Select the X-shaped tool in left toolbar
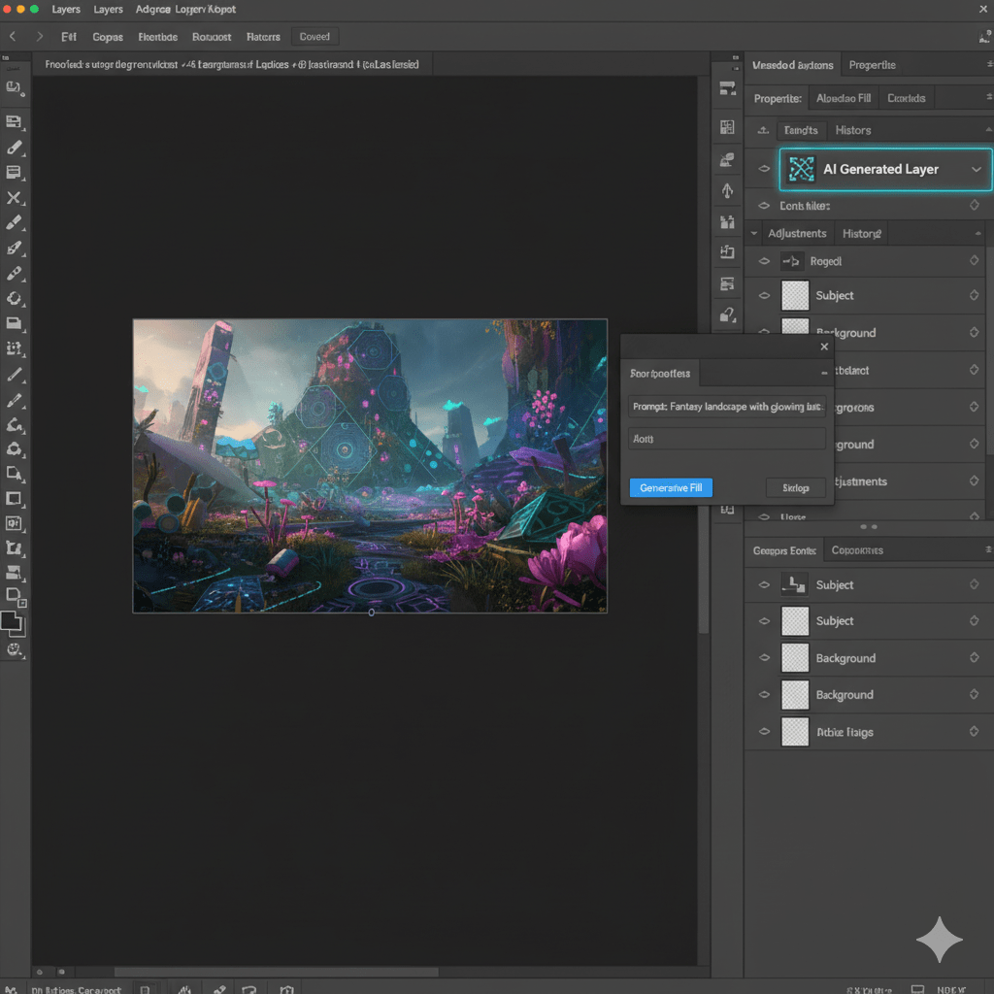Image resolution: width=994 pixels, height=994 pixels. (x=14, y=198)
